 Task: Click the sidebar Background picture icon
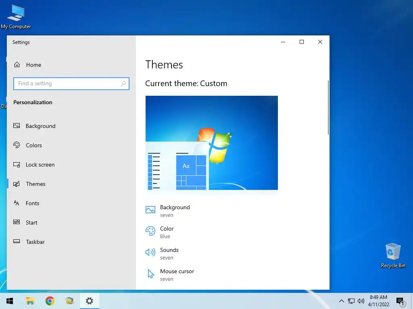(17, 126)
